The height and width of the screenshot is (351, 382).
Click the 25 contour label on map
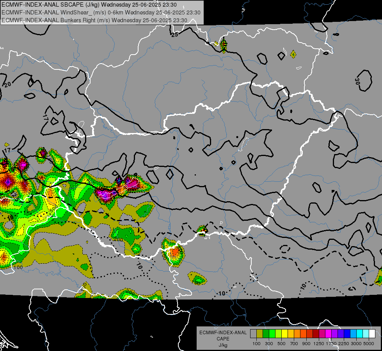(x=175, y=35)
